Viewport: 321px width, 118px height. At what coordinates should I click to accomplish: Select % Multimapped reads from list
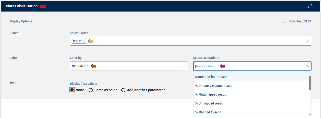211,94
